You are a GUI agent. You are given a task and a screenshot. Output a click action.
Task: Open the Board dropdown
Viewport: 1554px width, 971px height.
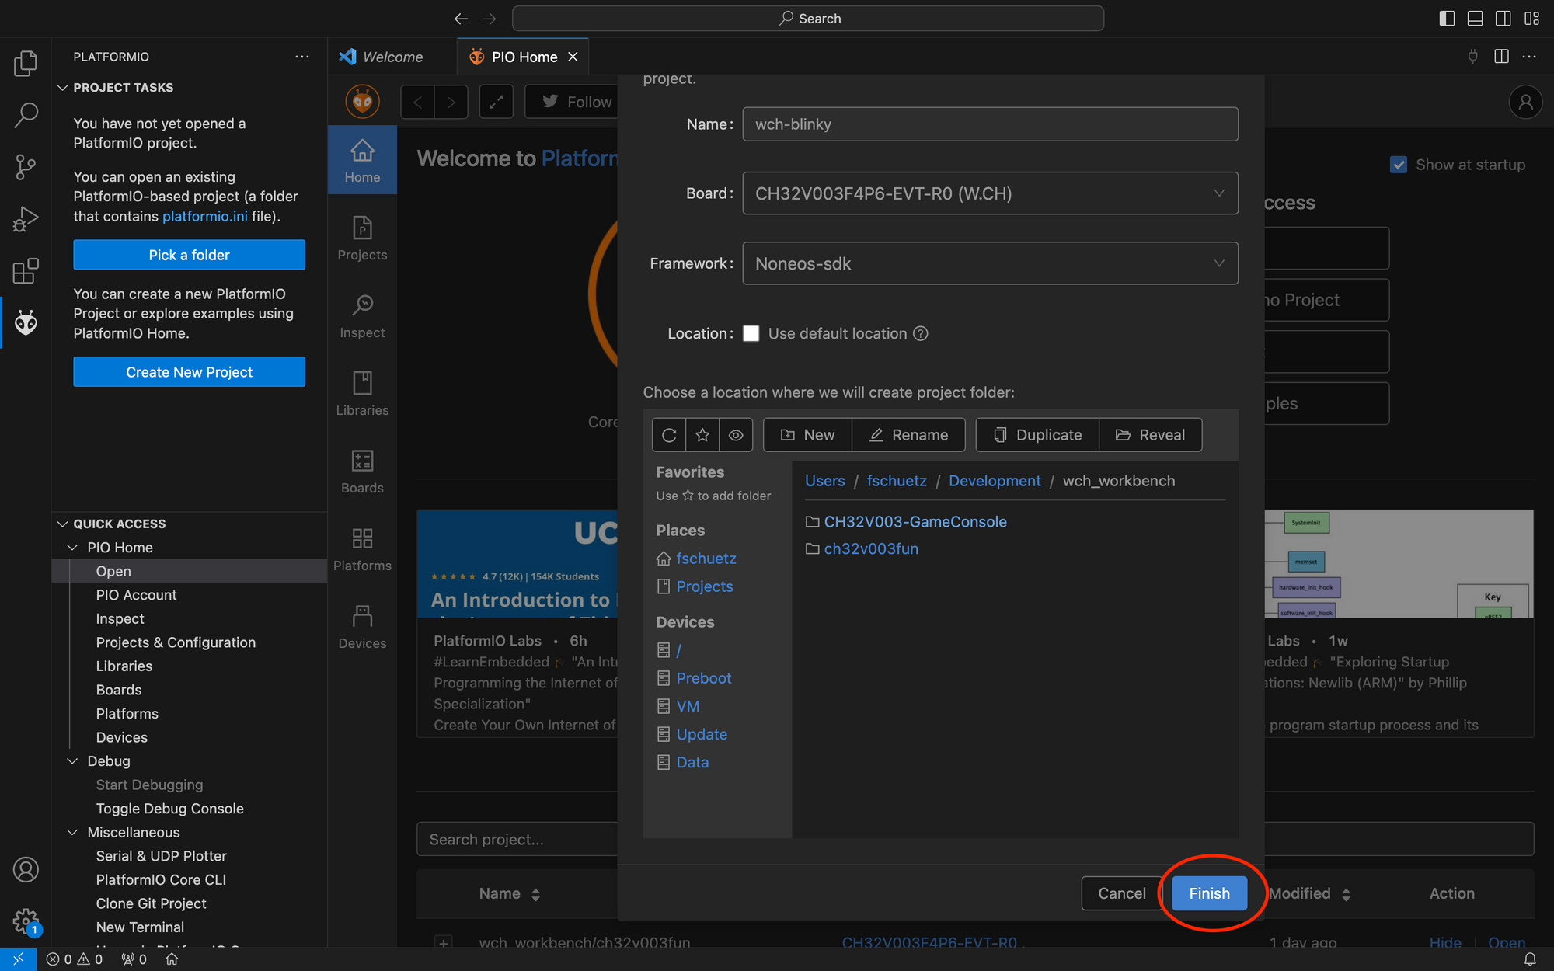989,193
